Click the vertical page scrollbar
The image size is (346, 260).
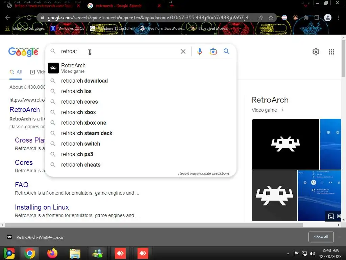click(343, 59)
